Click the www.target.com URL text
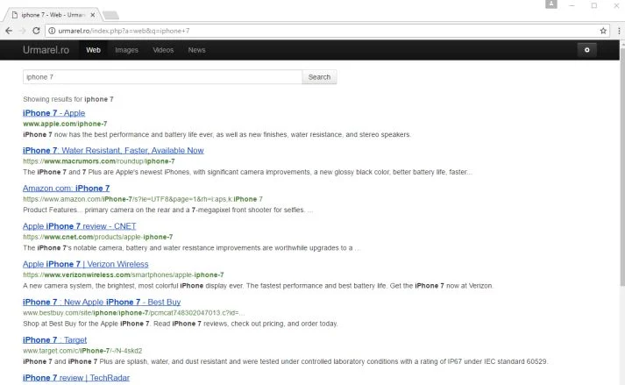This screenshot has height=385, width=625. click(82, 350)
